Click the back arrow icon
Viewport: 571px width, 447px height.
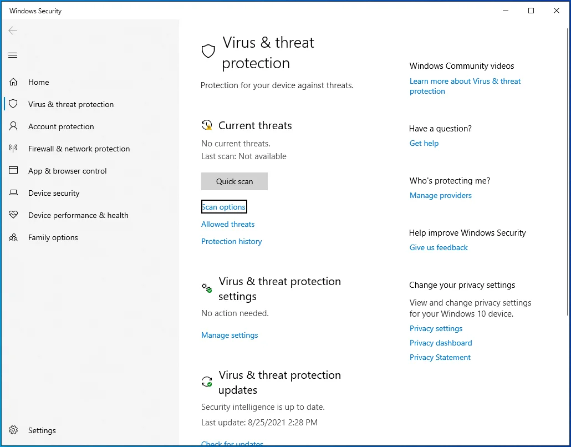coord(13,31)
